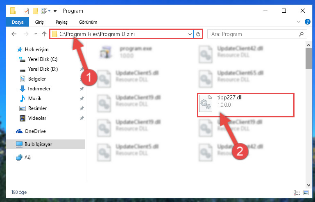Switch to details view in status bar
This screenshot has width=315, height=202.
tap(297, 193)
